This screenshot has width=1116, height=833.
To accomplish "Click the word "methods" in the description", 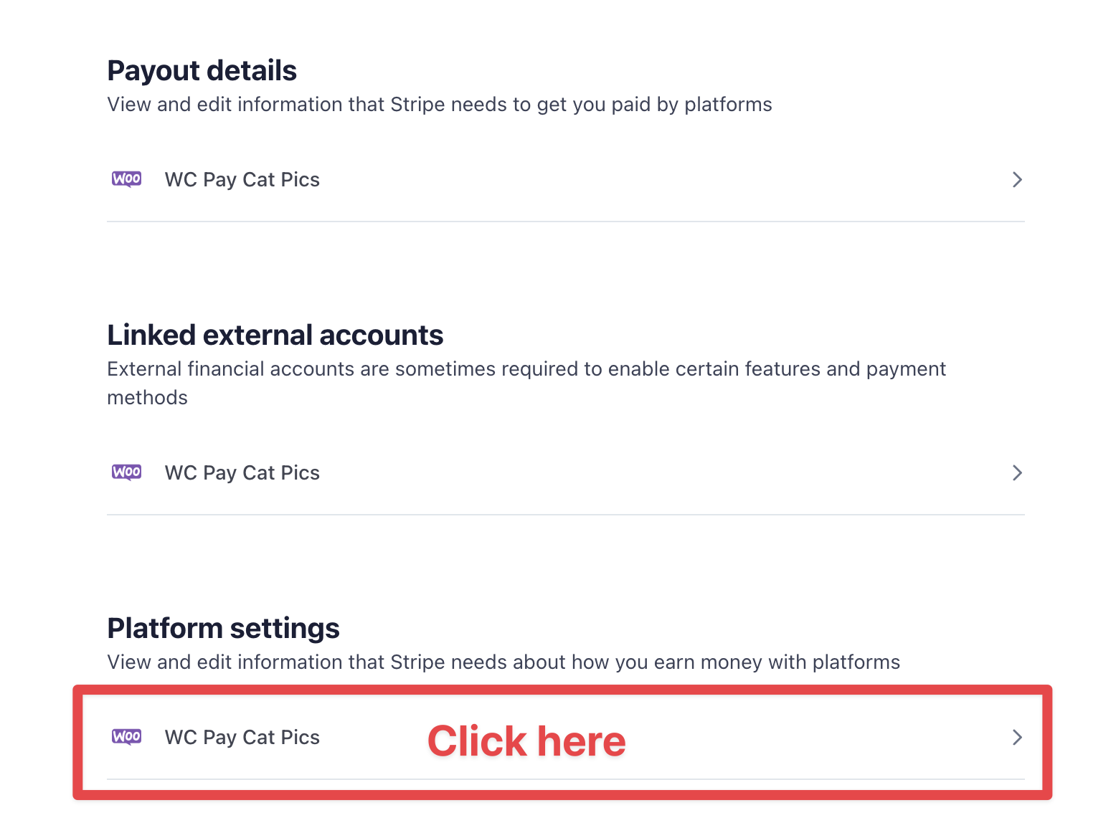I will (148, 398).
